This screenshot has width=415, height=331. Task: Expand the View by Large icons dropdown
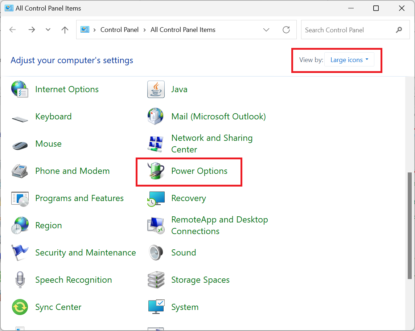349,60
